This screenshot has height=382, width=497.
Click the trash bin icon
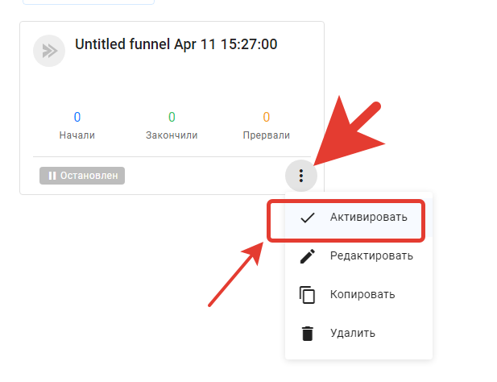307,334
